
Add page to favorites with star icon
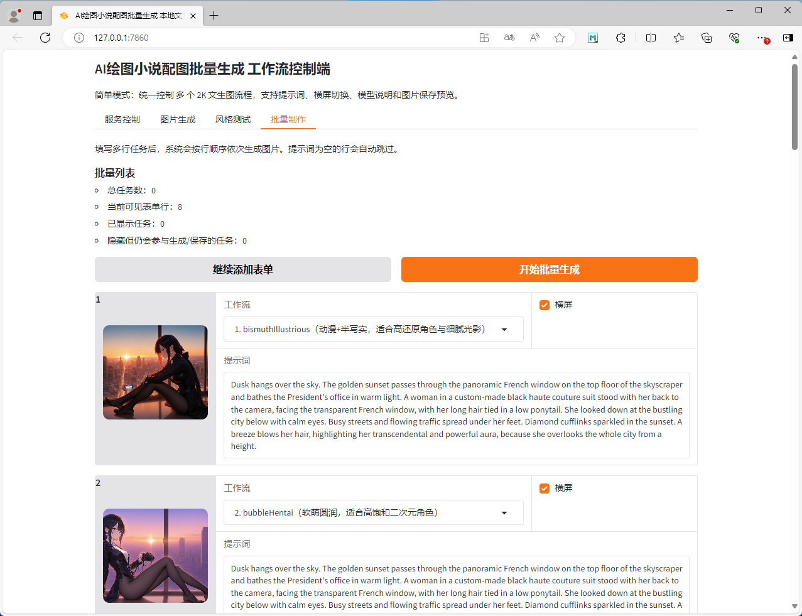click(x=560, y=38)
